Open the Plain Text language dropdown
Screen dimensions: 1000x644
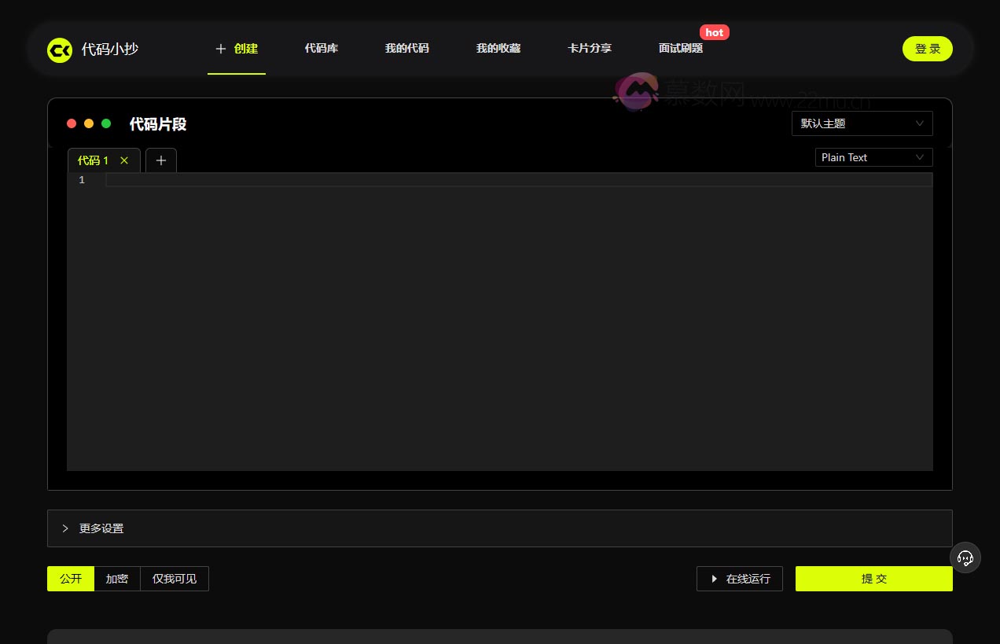(x=873, y=157)
